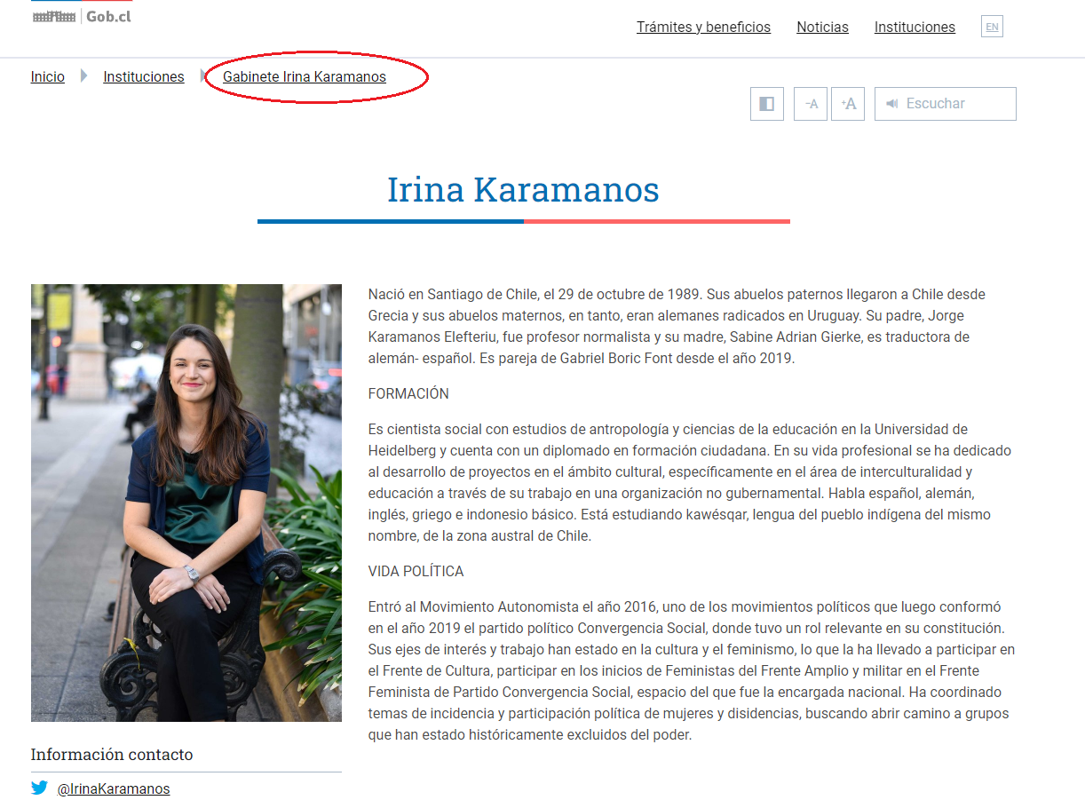Click the Escuchar speaker button
This screenshot has width=1085, height=808.
click(946, 104)
